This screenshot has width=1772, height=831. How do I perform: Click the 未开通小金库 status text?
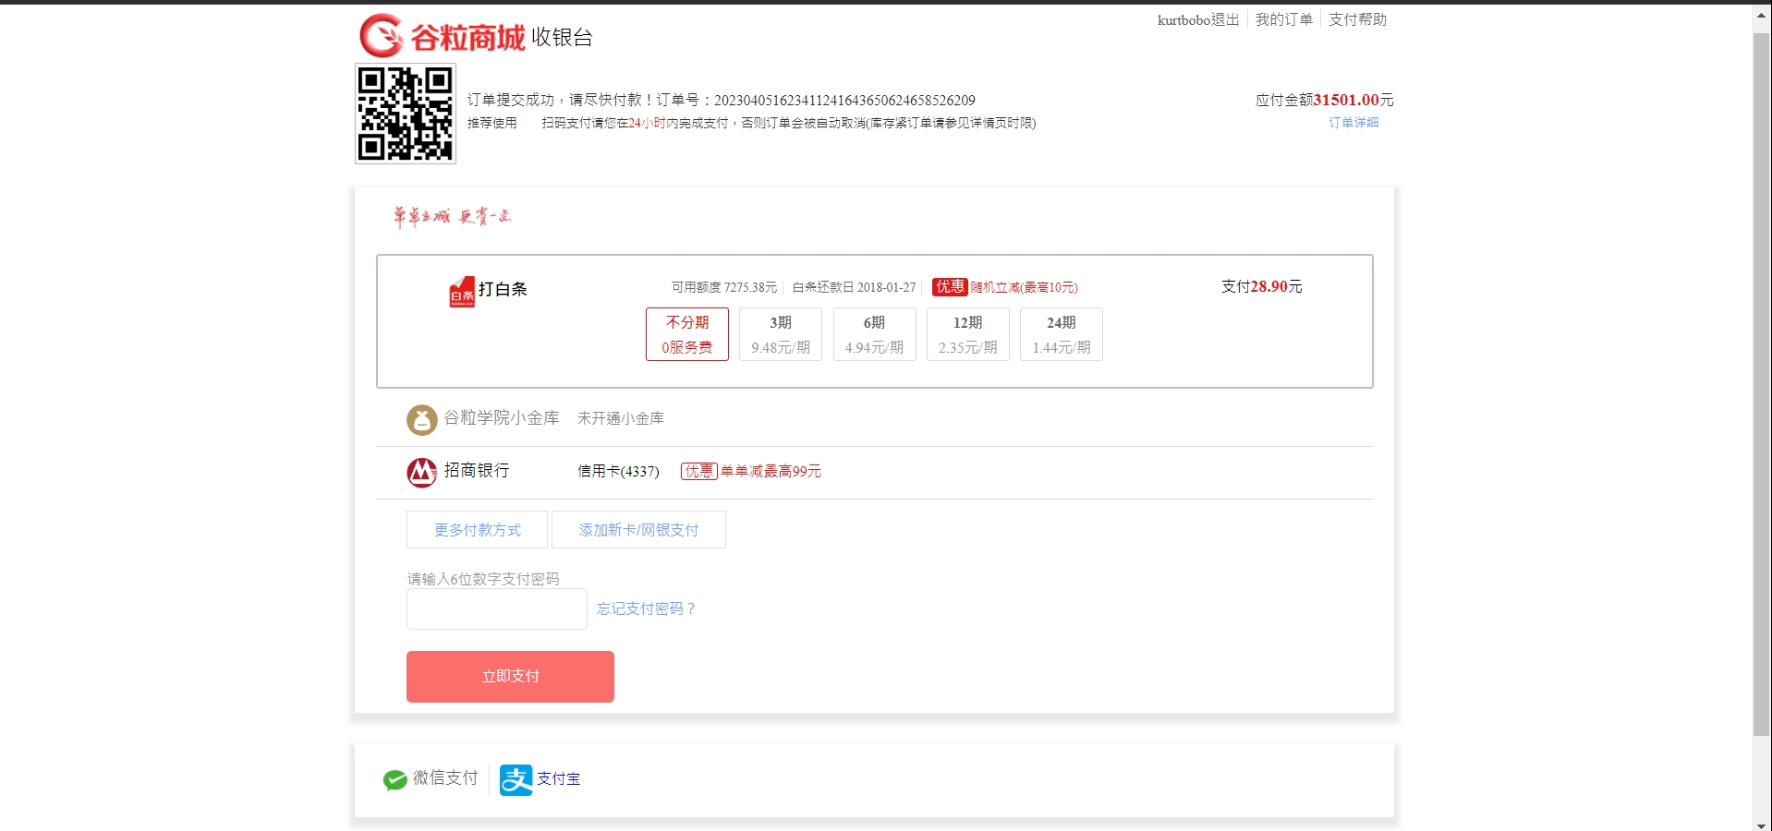pyautogui.click(x=621, y=418)
